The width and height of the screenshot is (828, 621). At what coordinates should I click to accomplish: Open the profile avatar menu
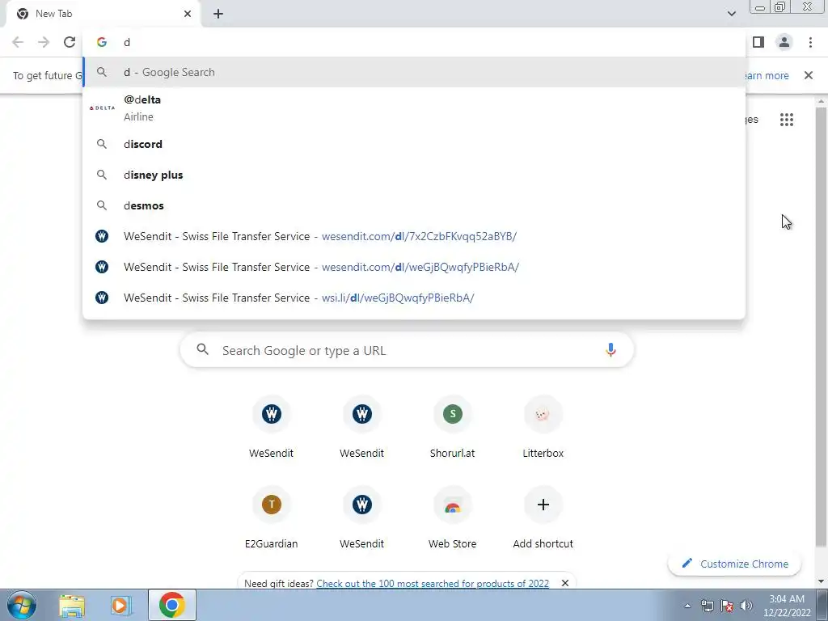pos(784,42)
